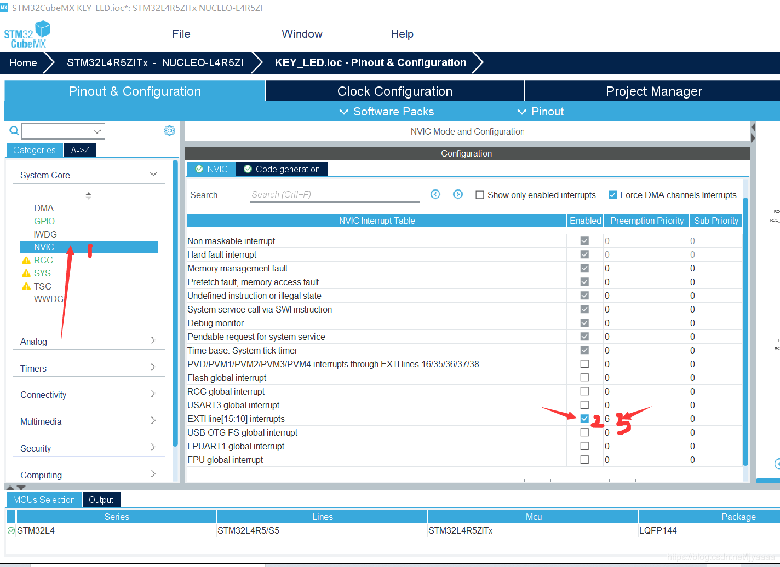The height and width of the screenshot is (567, 780).
Task: Open the gear settings icon in categories panel
Action: (170, 130)
